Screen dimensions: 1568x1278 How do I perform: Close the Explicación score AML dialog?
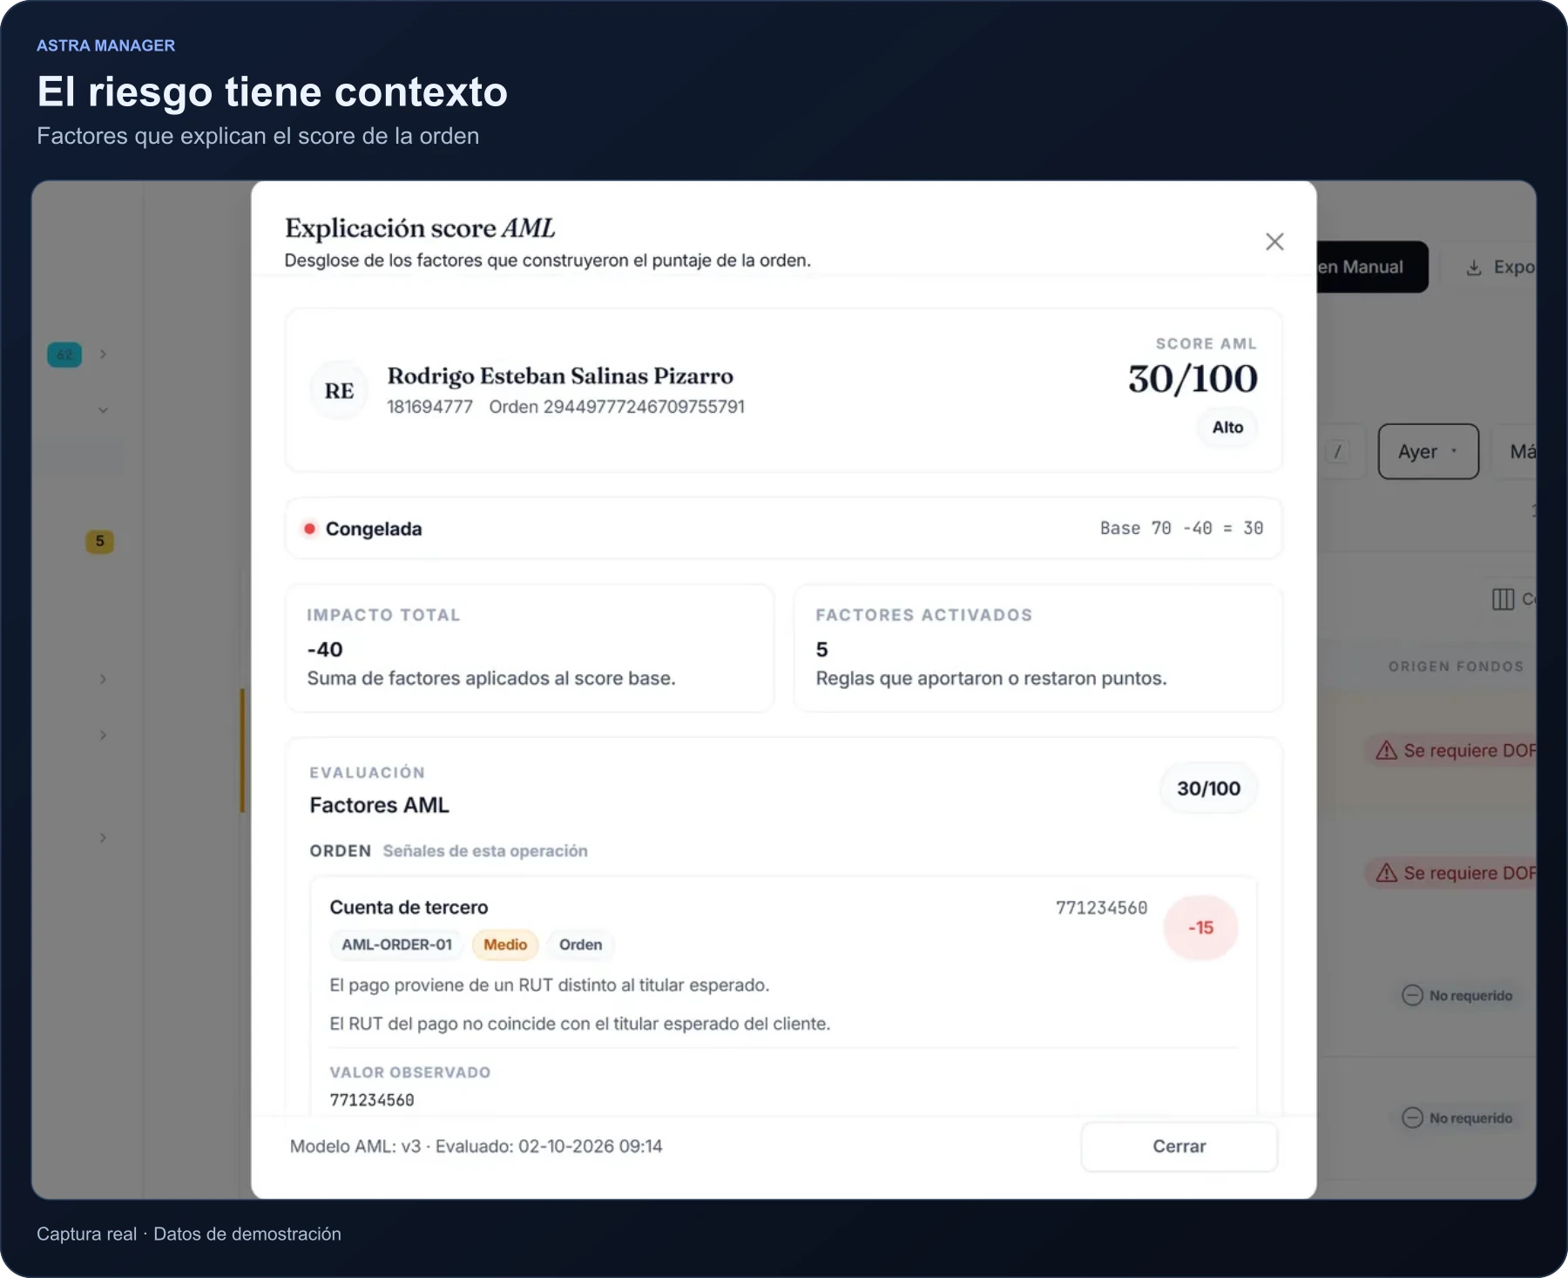coord(1274,241)
